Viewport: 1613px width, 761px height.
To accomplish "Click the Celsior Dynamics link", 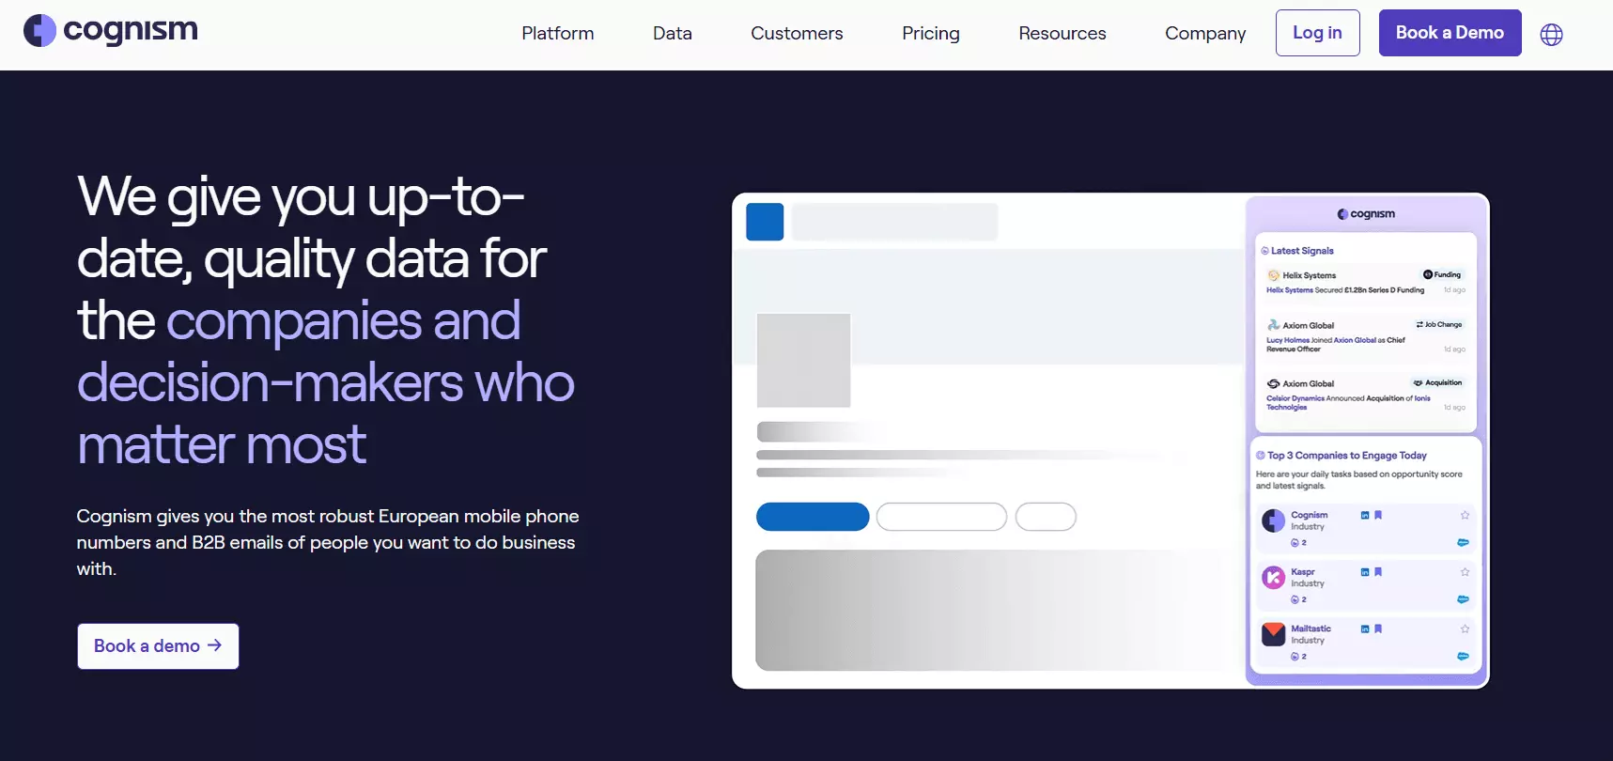I will point(1295,398).
